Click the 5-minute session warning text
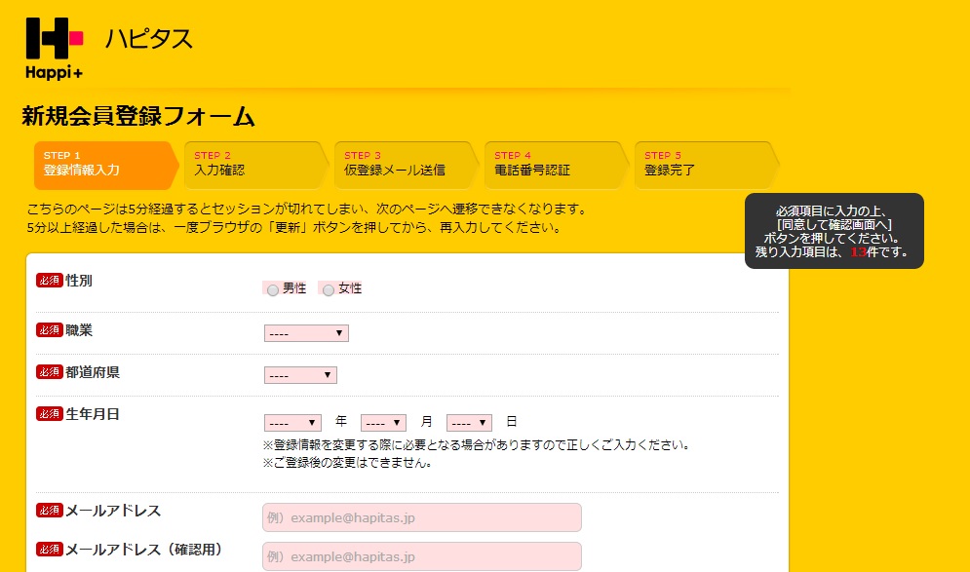The image size is (970, 572). coord(307,218)
